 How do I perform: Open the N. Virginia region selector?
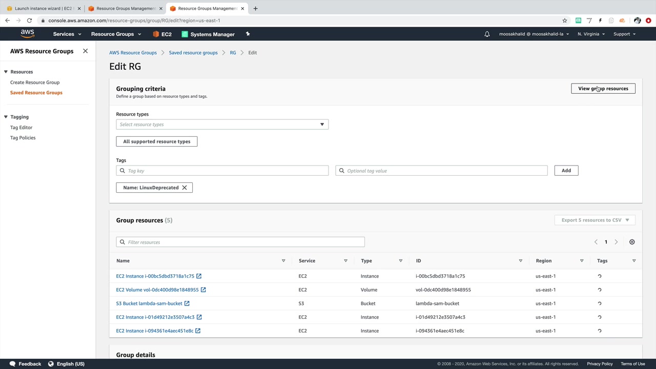591,34
